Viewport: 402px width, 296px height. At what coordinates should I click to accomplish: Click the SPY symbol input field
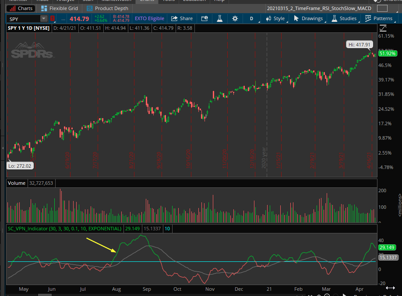coord(24,19)
